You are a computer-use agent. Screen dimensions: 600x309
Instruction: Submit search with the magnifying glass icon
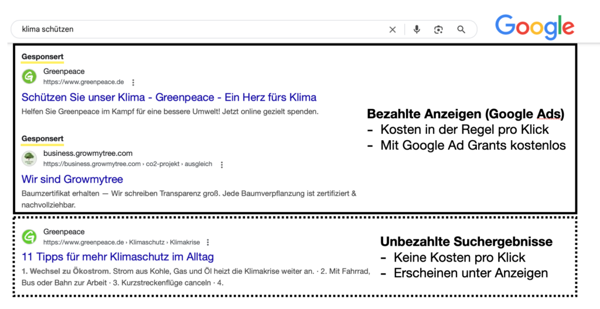[461, 29]
